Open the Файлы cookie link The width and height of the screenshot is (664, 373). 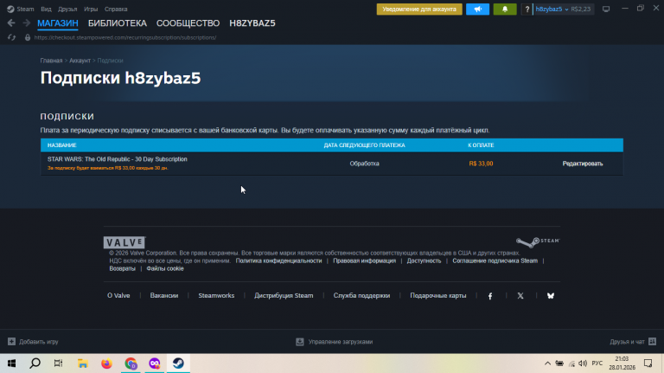(x=165, y=268)
